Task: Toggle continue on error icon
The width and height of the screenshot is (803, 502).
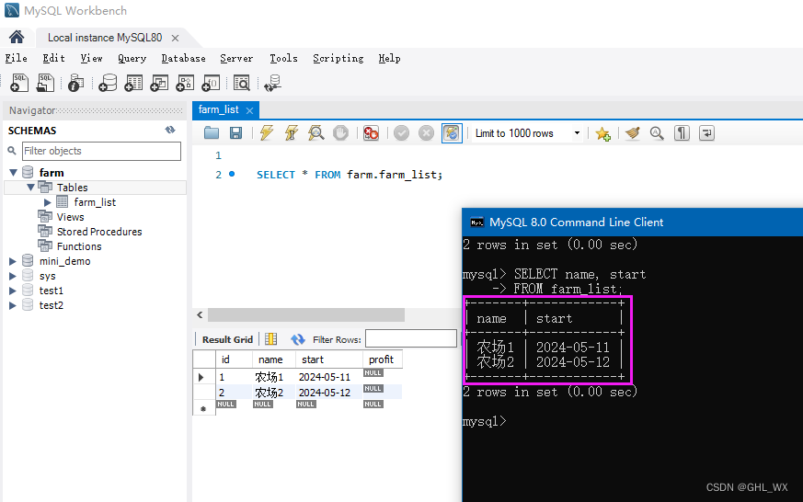Action: pos(371,133)
